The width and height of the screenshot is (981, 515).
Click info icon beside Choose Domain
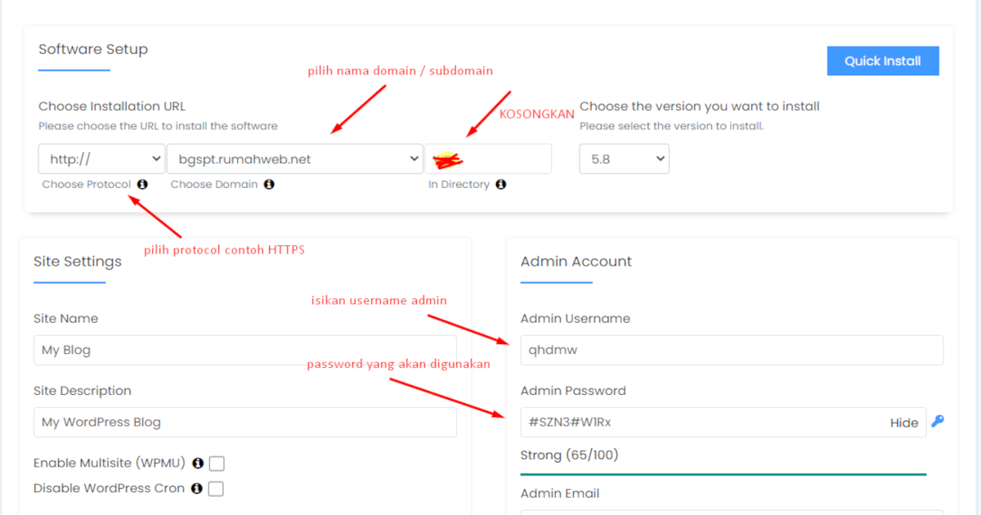(x=269, y=185)
